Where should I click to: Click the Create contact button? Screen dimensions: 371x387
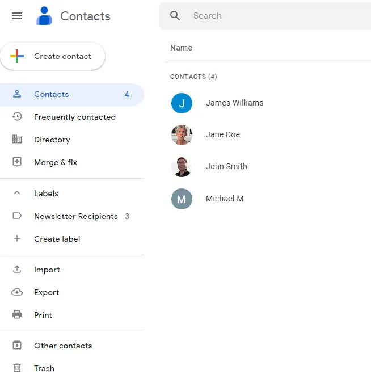click(x=53, y=56)
